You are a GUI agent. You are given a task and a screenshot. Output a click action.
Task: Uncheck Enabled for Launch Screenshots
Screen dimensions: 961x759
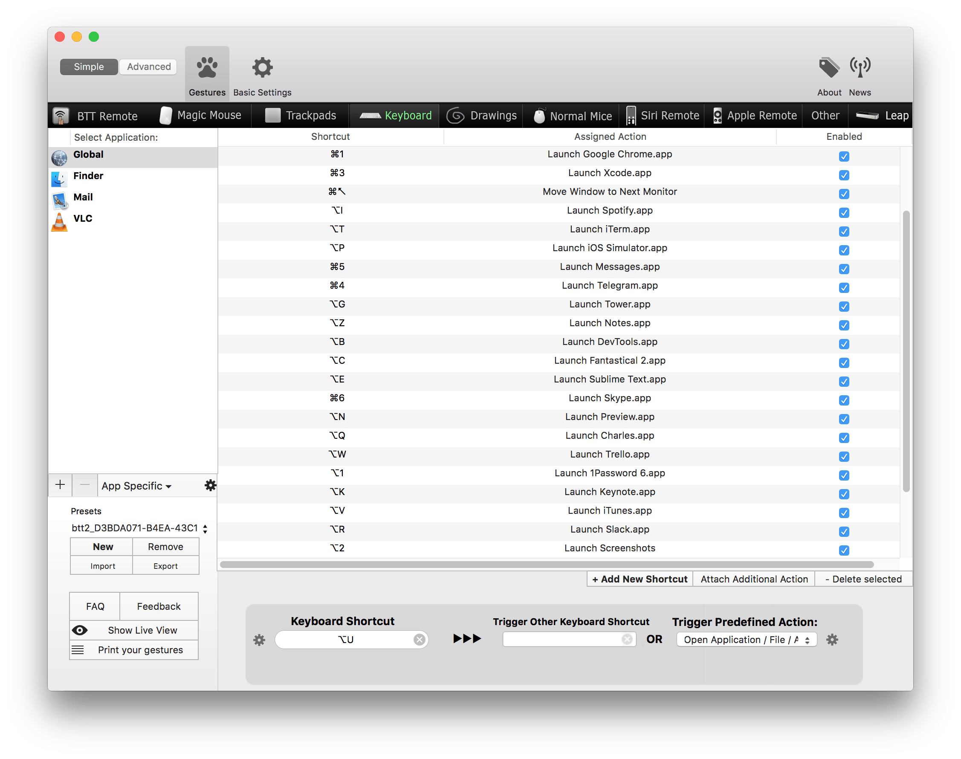[x=844, y=550]
